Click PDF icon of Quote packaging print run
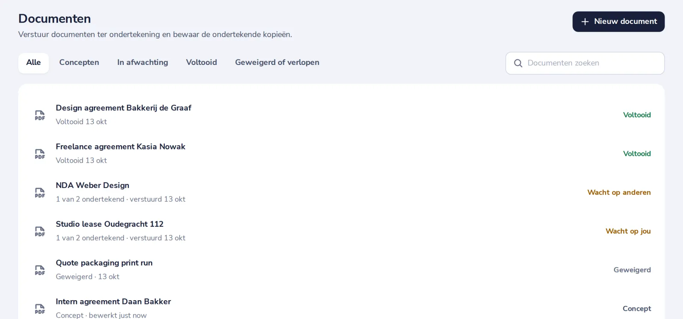Image resolution: width=683 pixels, height=319 pixels. (40, 270)
